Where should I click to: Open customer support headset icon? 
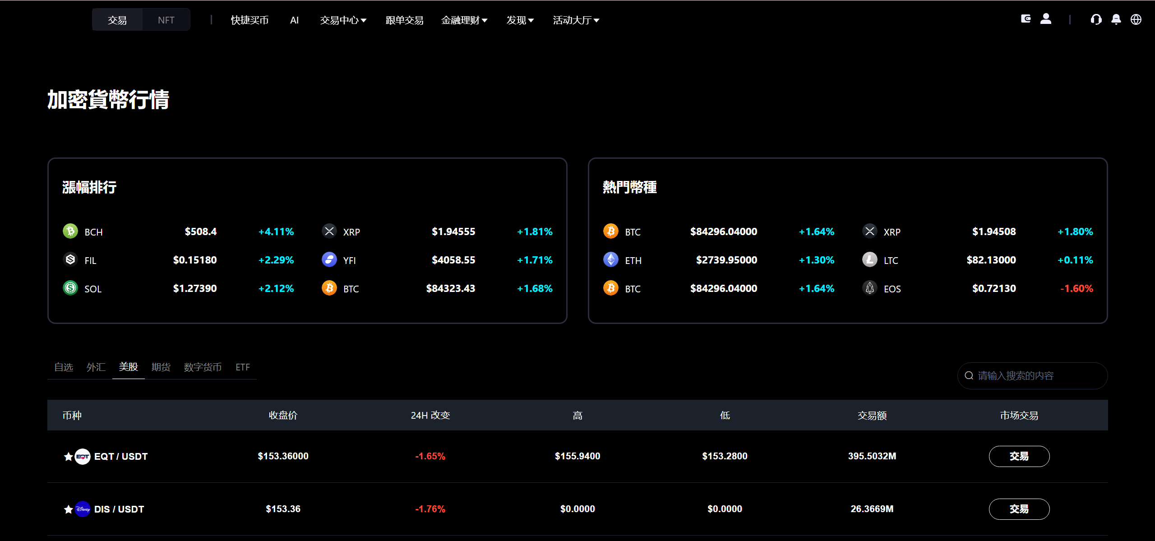tap(1096, 19)
